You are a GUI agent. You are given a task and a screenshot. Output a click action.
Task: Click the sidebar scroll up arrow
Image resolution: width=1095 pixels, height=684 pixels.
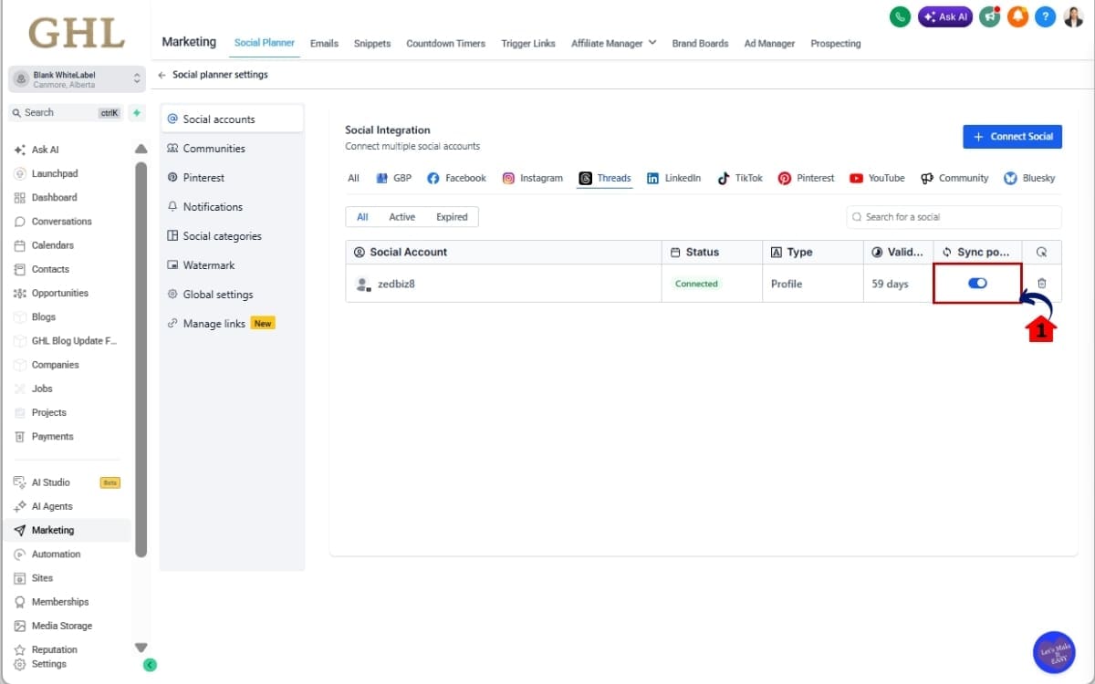click(x=141, y=149)
